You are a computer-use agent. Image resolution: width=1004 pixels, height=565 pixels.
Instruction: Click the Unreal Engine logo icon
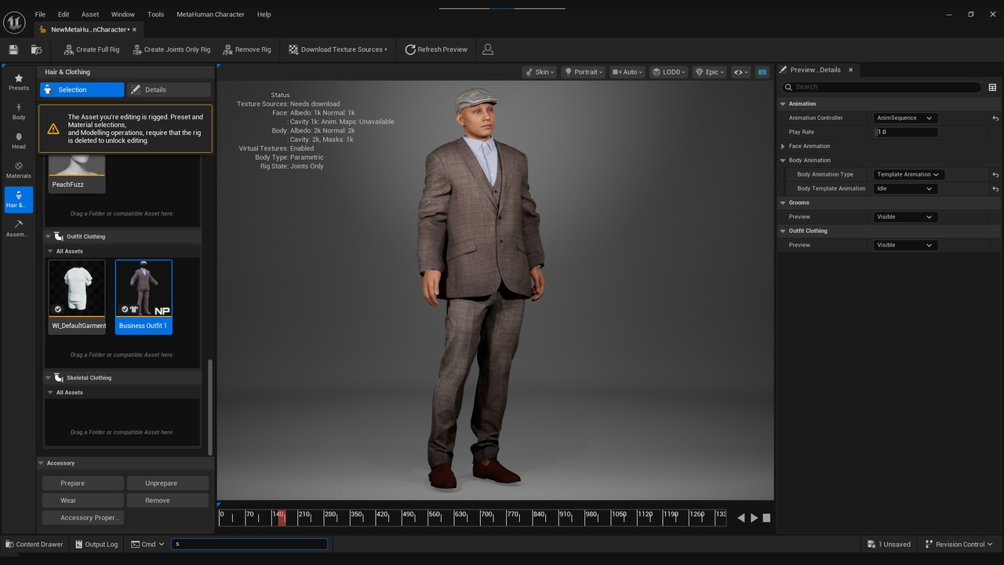coord(14,22)
